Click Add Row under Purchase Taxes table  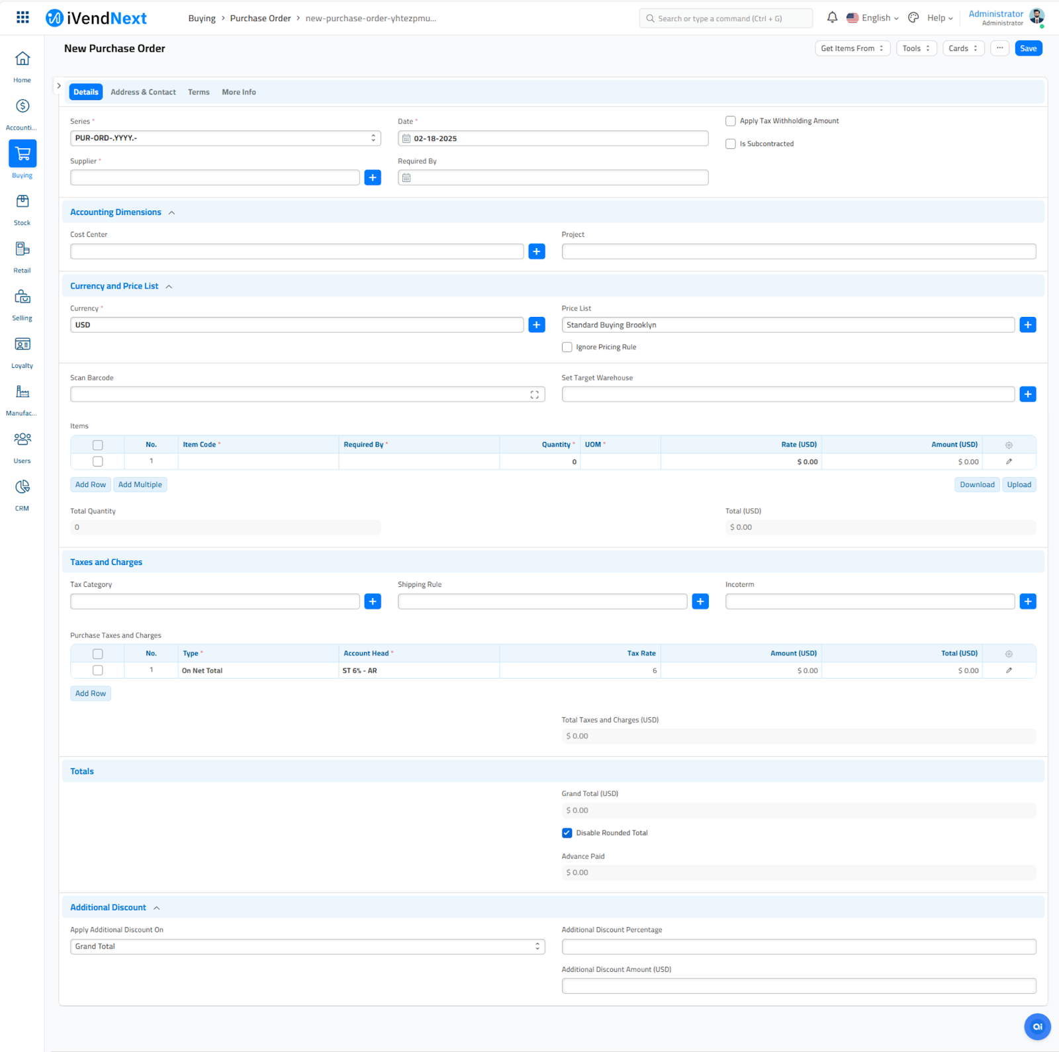pos(91,693)
